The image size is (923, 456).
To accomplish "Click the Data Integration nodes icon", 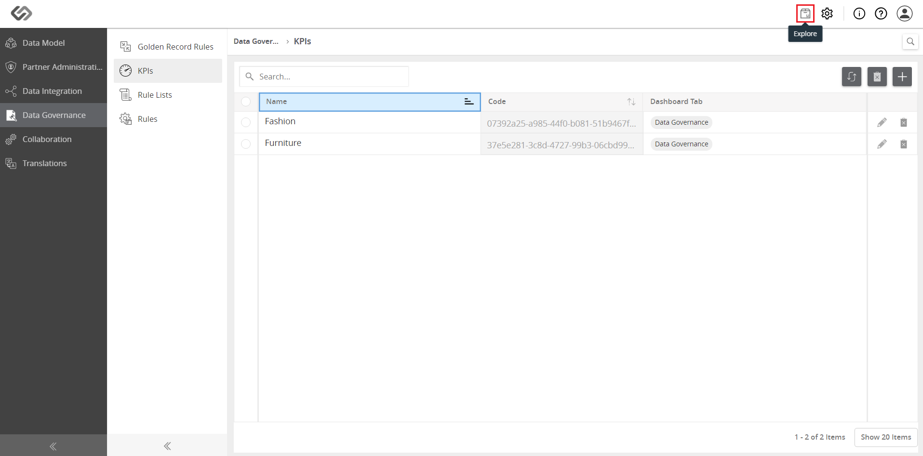I will click(x=11, y=91).
